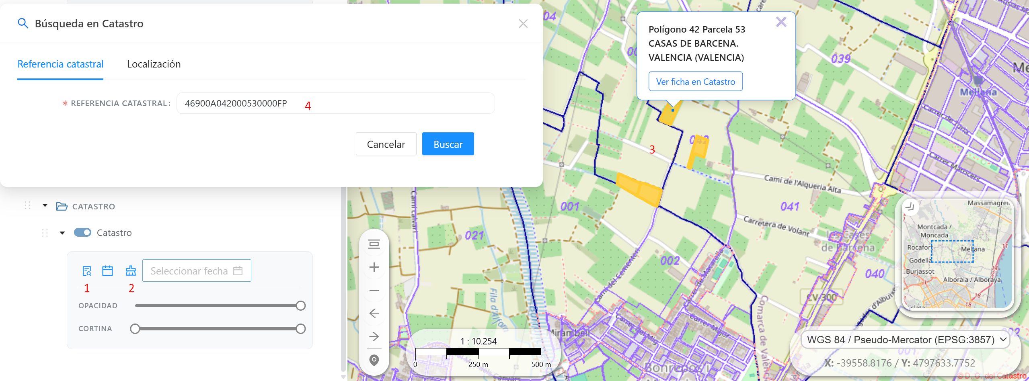Click the location marker icon in map toolbar
The height and width of the screenshot is (381, 1029).
pyautogui.click(x=374, y=360)
